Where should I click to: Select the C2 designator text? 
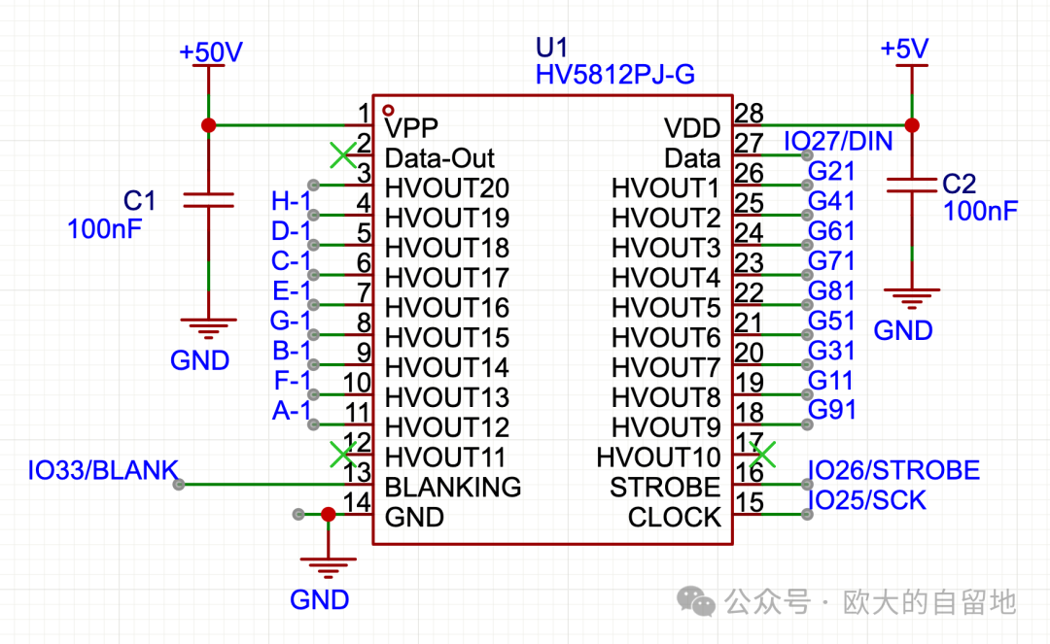[959, 184]
